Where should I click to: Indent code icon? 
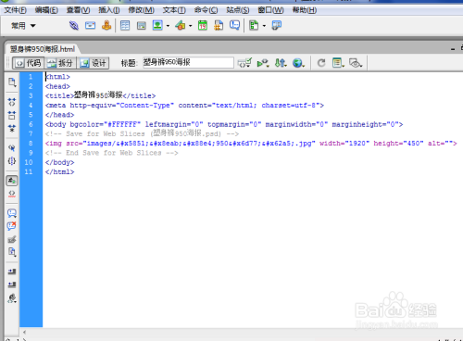(x=12, y=272)
